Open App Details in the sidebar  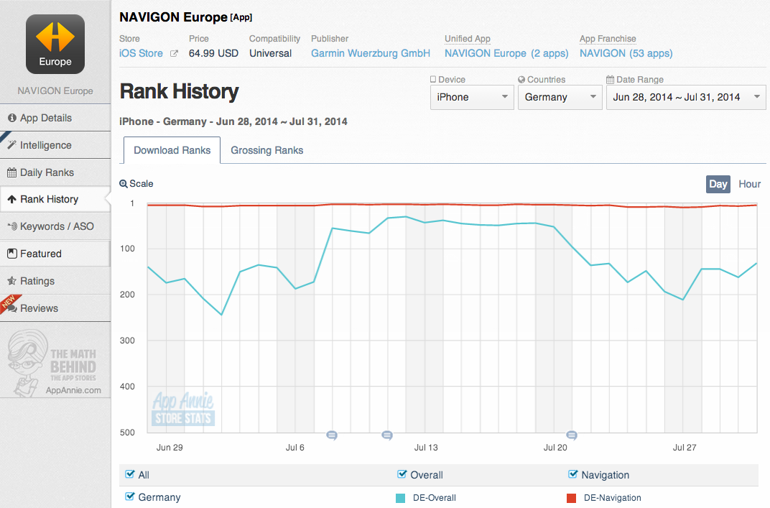pyautogui.click(x=55, y=118)
